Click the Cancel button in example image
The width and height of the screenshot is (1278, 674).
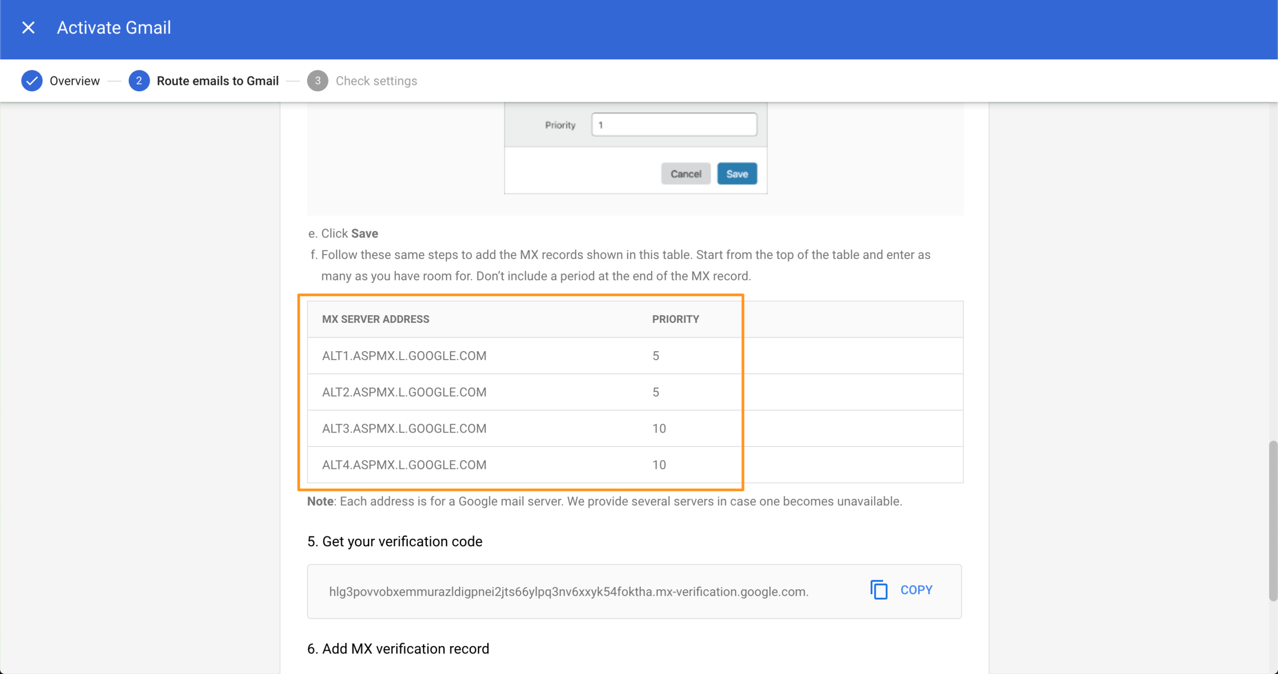click(685, 174)
